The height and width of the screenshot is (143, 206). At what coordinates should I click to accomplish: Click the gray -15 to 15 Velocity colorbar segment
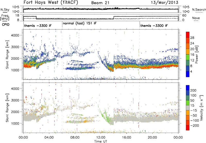pos(188,108)
